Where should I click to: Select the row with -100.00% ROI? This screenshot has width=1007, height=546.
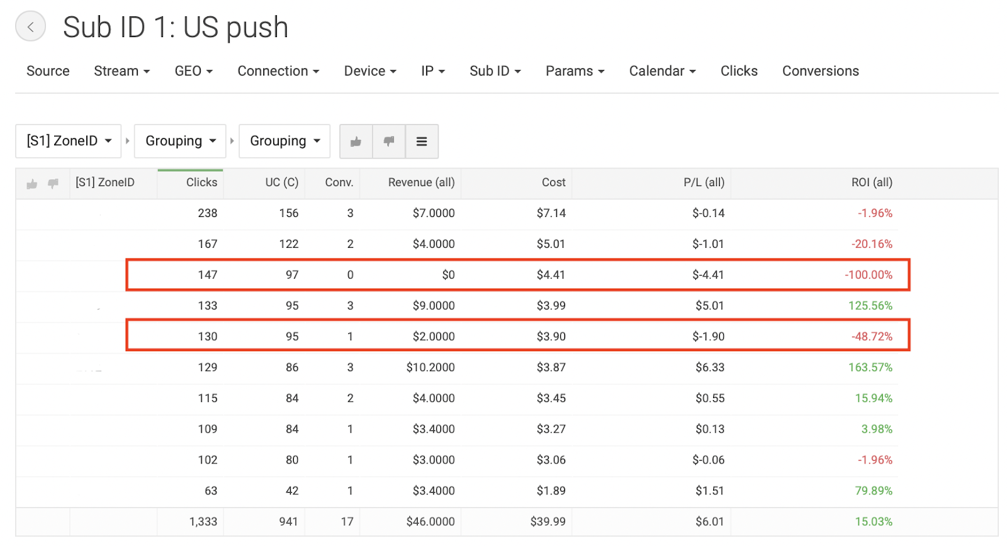pyautogui.click(x=518, y=275)
